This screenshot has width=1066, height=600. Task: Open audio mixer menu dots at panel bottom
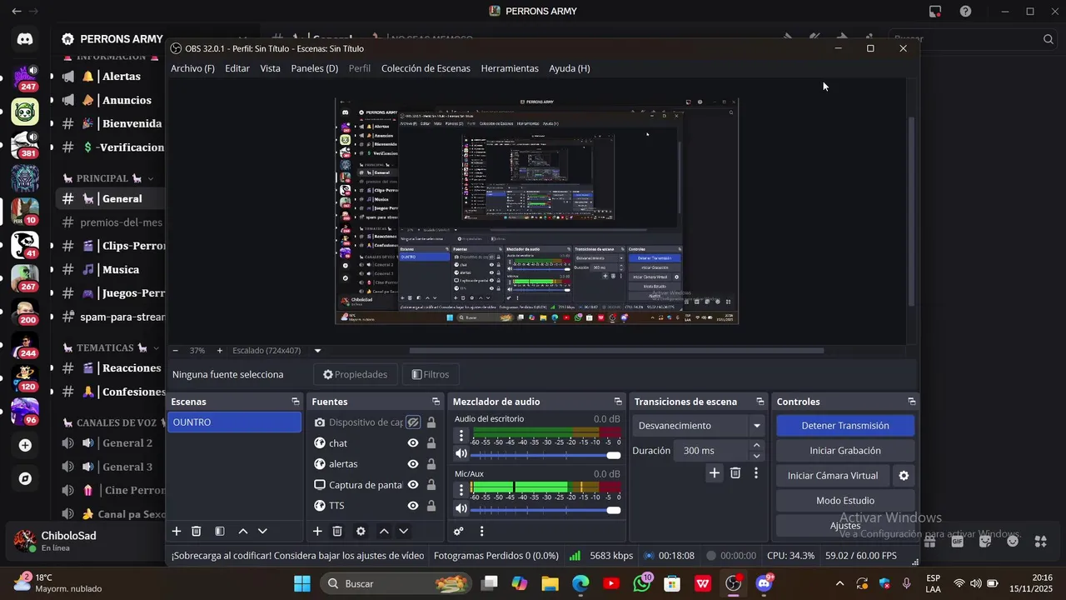(x=481, y=532)
